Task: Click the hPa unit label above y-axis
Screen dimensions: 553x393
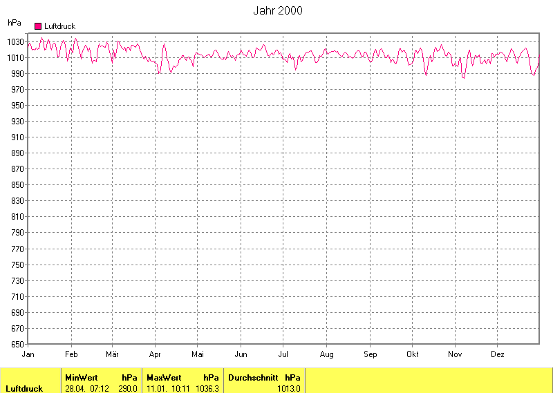Action: pos(15,22)
